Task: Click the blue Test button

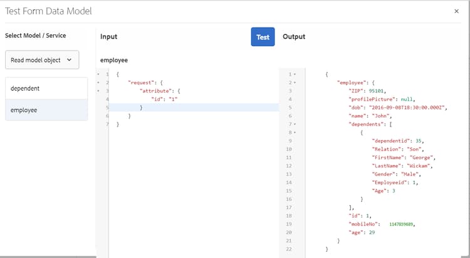Action: [263, 37]
